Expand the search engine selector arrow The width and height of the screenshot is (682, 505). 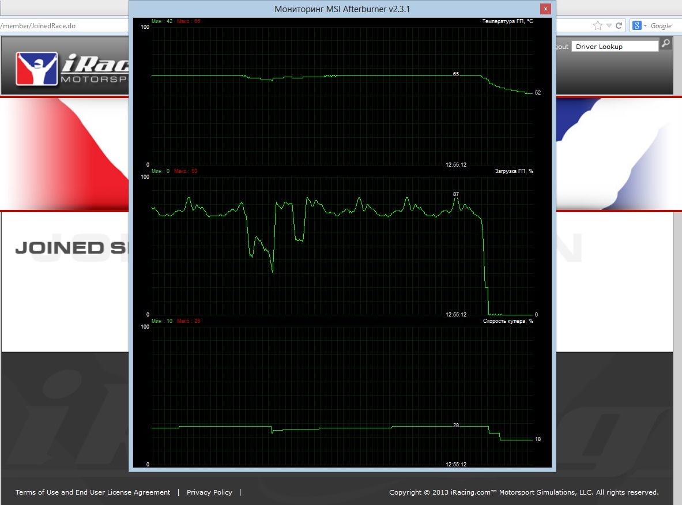(x=645, y=26)
